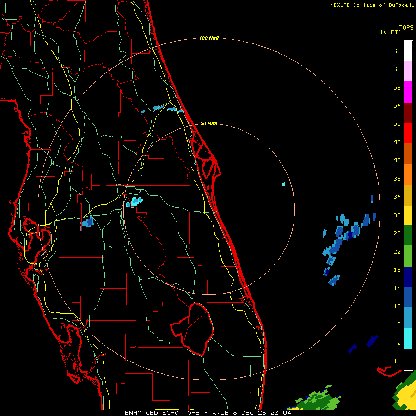Click the dark orange legend swatch
416x416 pixels.
408,153
